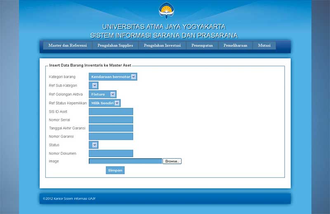The height and width of the screenshot is (214, 330).
Task: Select the Penempatan menu item
Action: [202, 46]
